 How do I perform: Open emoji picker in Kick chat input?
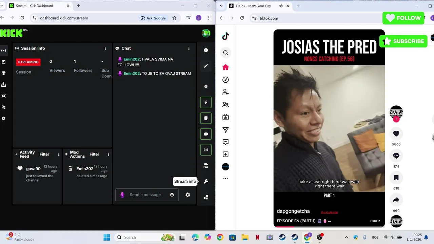[x=172, y=195]
